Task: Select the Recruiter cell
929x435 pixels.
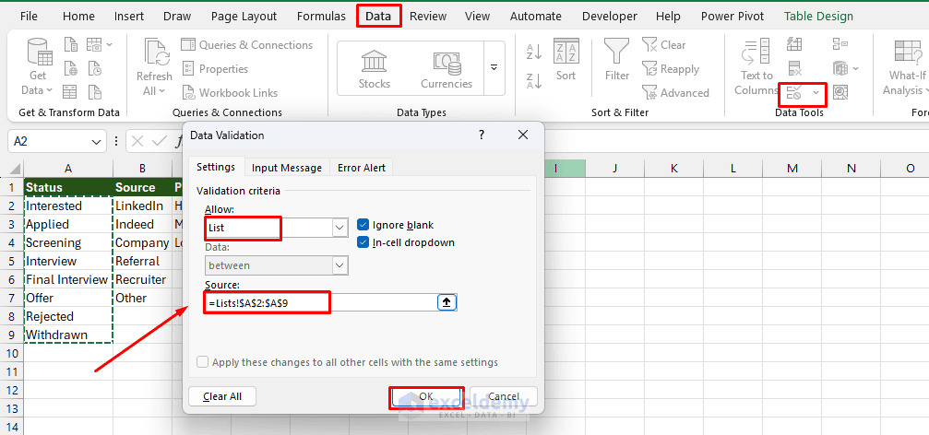Action: point(142,279)
